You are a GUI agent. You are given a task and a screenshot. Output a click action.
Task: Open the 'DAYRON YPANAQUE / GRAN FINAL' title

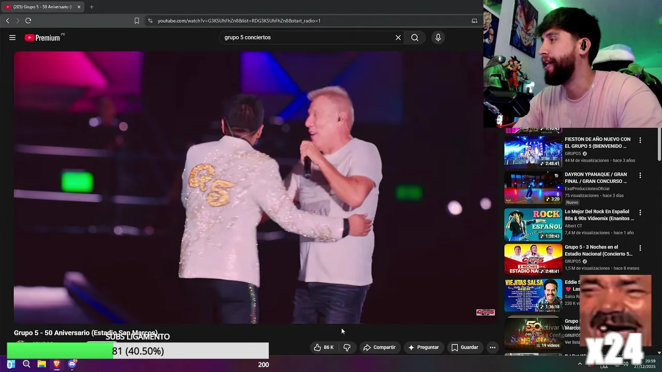[596, 178]
